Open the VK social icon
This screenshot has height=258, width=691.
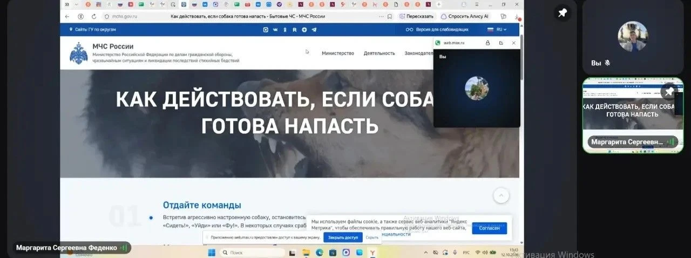[275, 29]
